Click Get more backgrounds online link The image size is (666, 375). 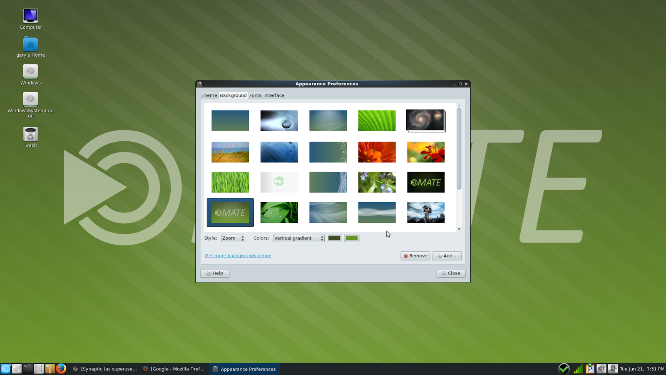coord(238,256)
